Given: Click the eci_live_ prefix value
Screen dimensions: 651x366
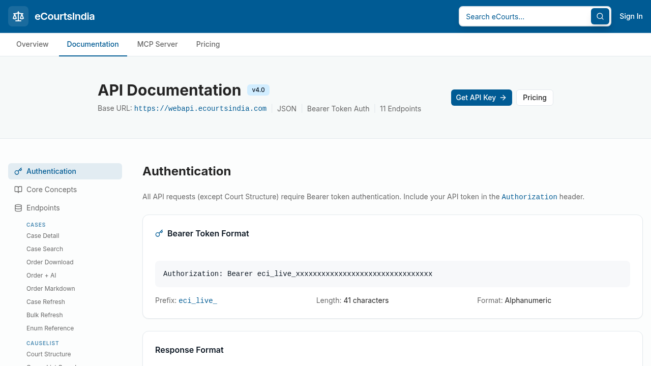Looking at the screenshot, I should [x=198, y=300].
